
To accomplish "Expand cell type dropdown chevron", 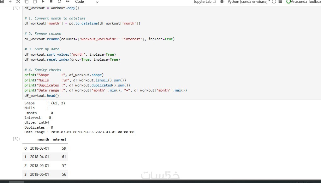I will pyautogui.click(x=97, y=2).
